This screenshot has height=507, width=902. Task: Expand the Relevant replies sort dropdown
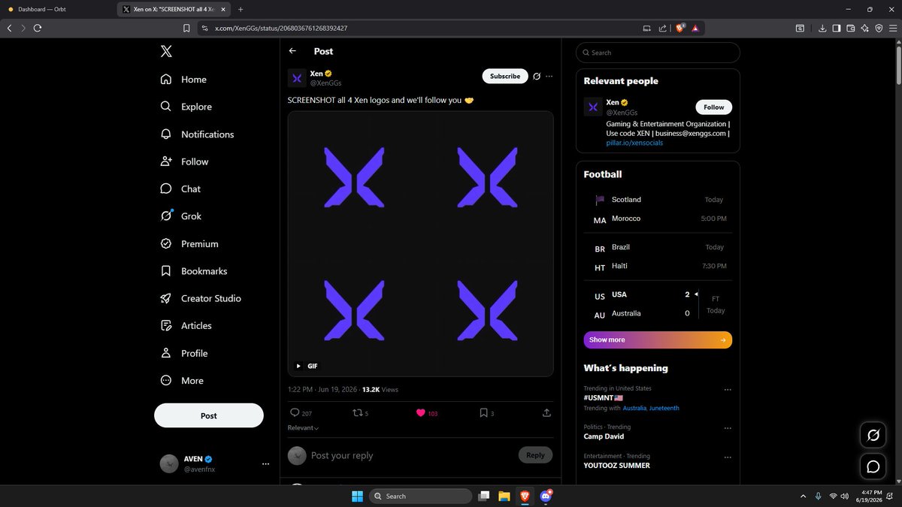(304, 428)
